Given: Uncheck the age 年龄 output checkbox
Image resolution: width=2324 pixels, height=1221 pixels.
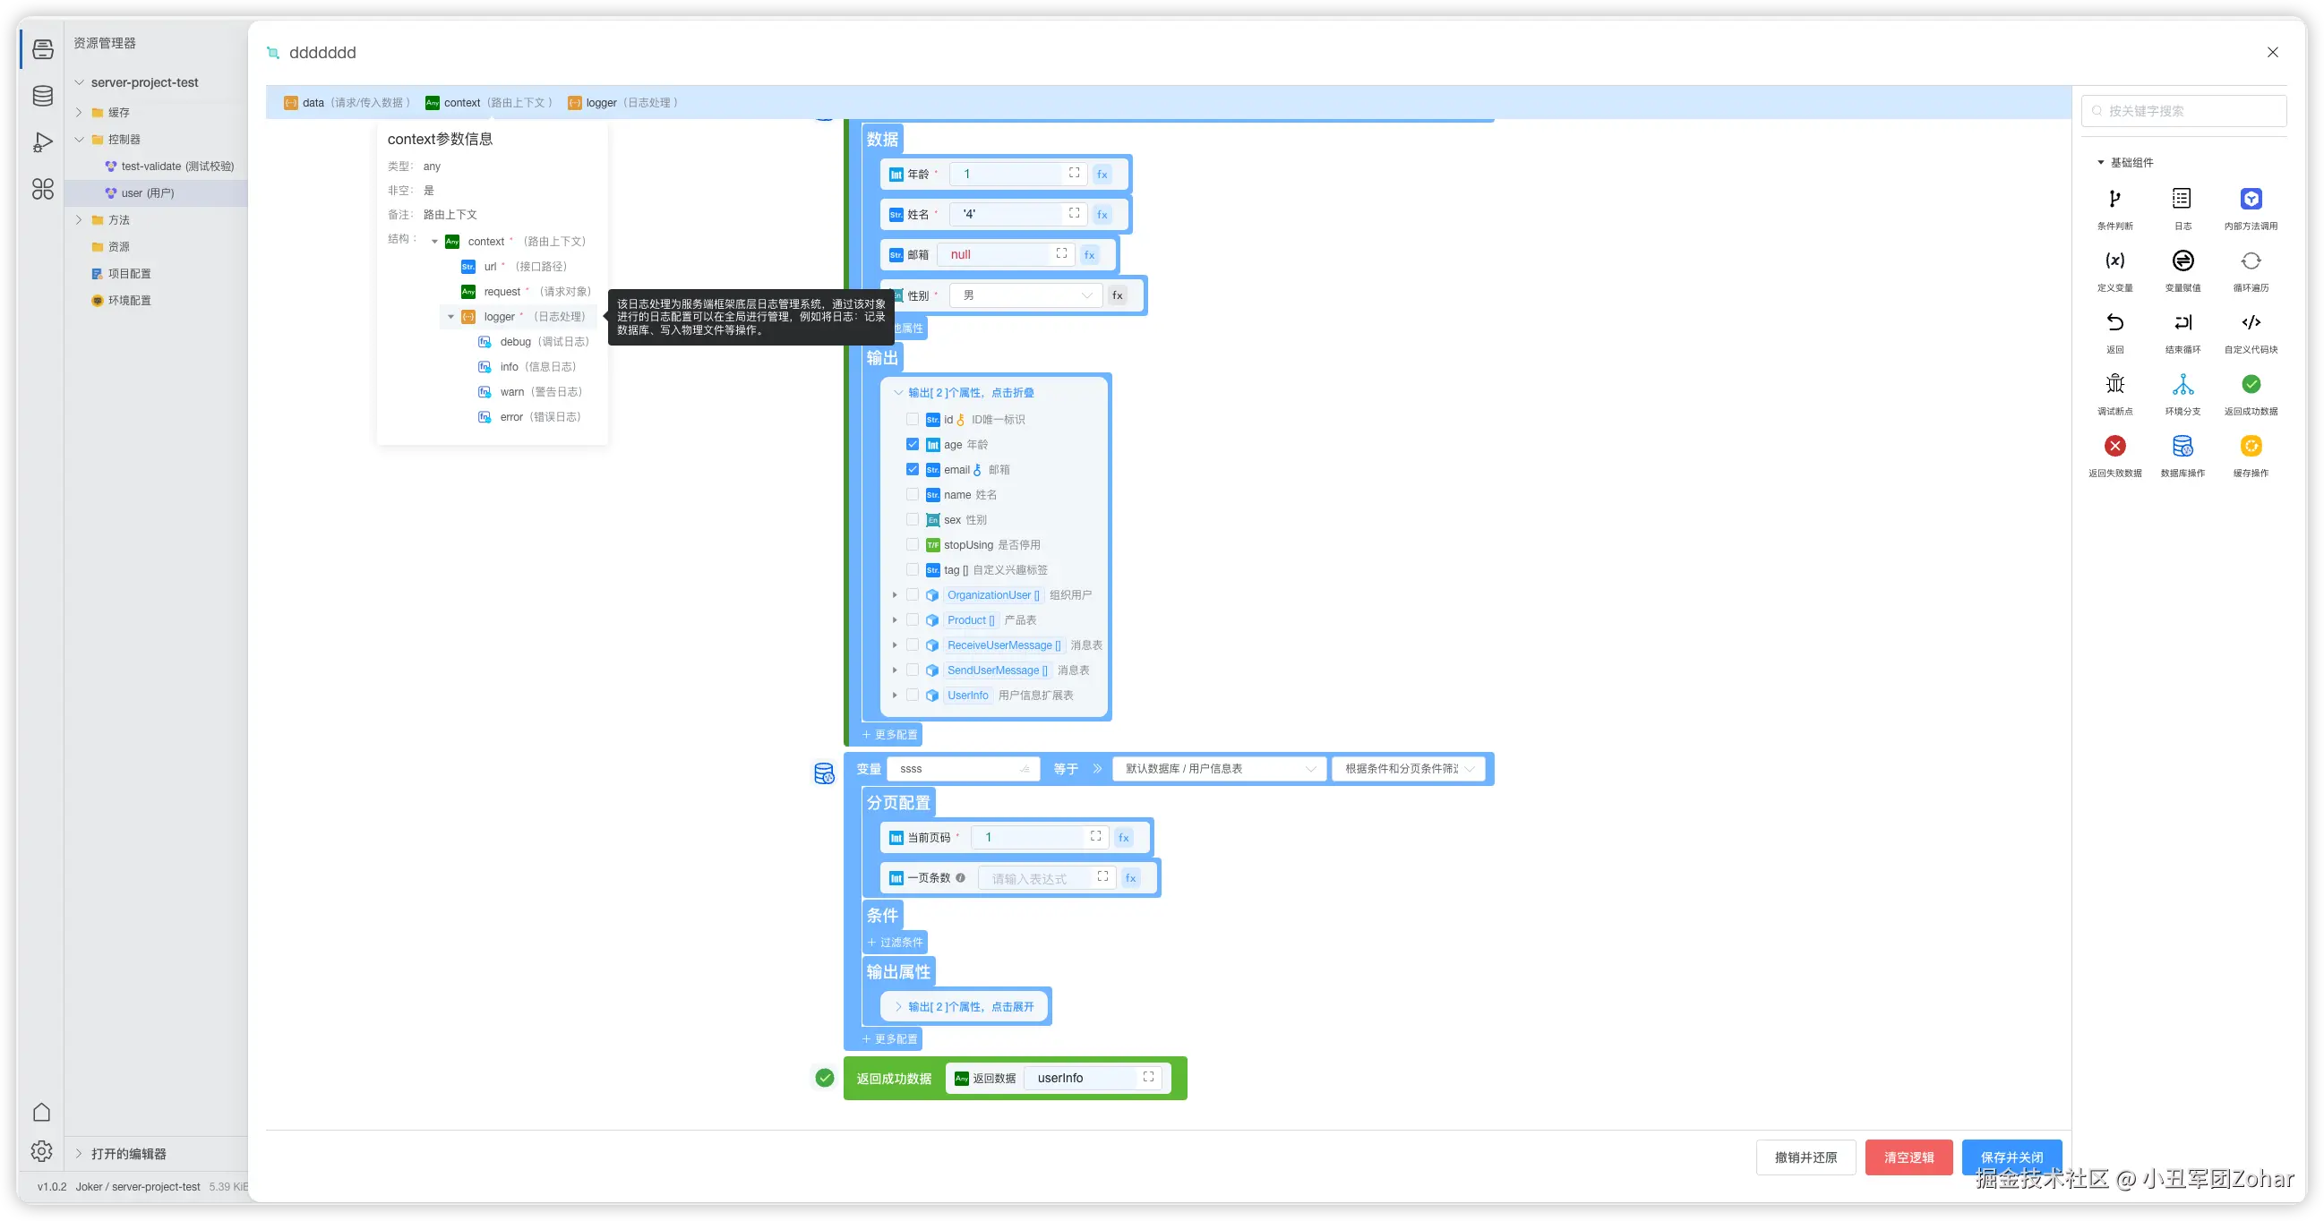Looking at the screenshot, I should 912,445.
